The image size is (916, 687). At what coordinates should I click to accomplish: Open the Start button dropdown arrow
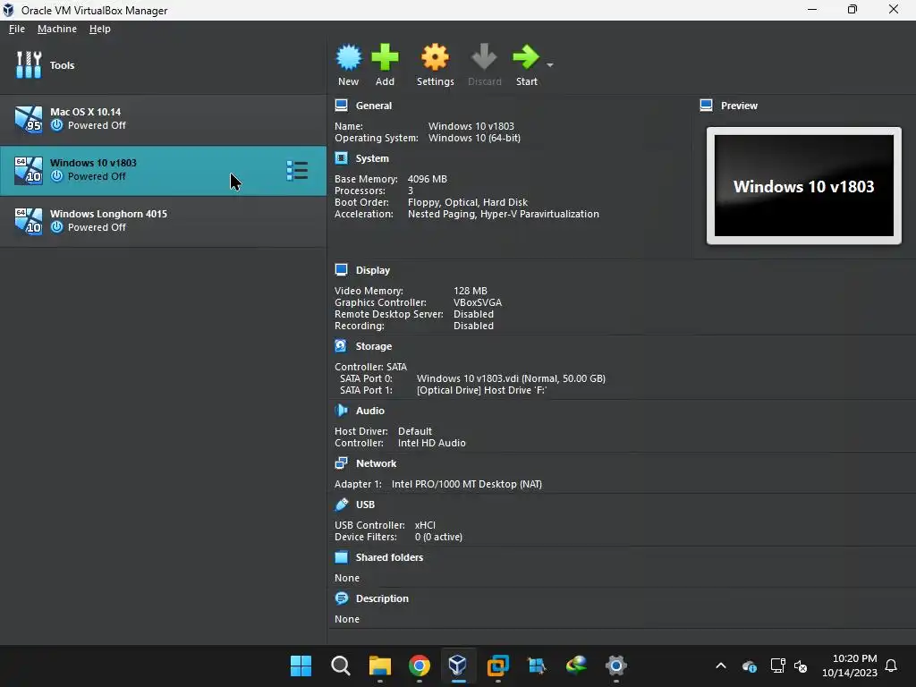(x=550, y=64)
